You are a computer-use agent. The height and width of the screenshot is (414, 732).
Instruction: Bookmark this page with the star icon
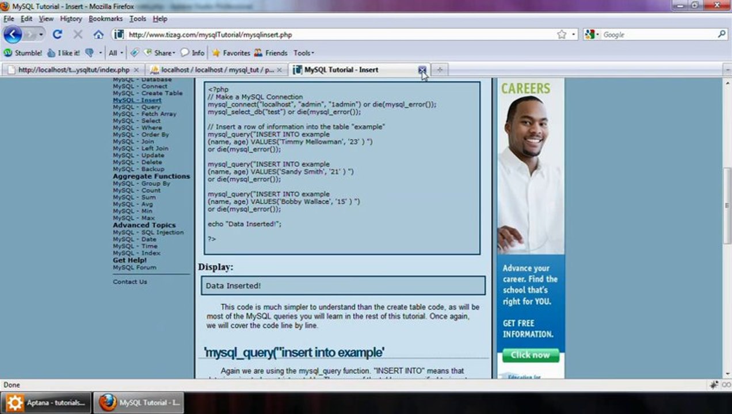tap(562, 34)
